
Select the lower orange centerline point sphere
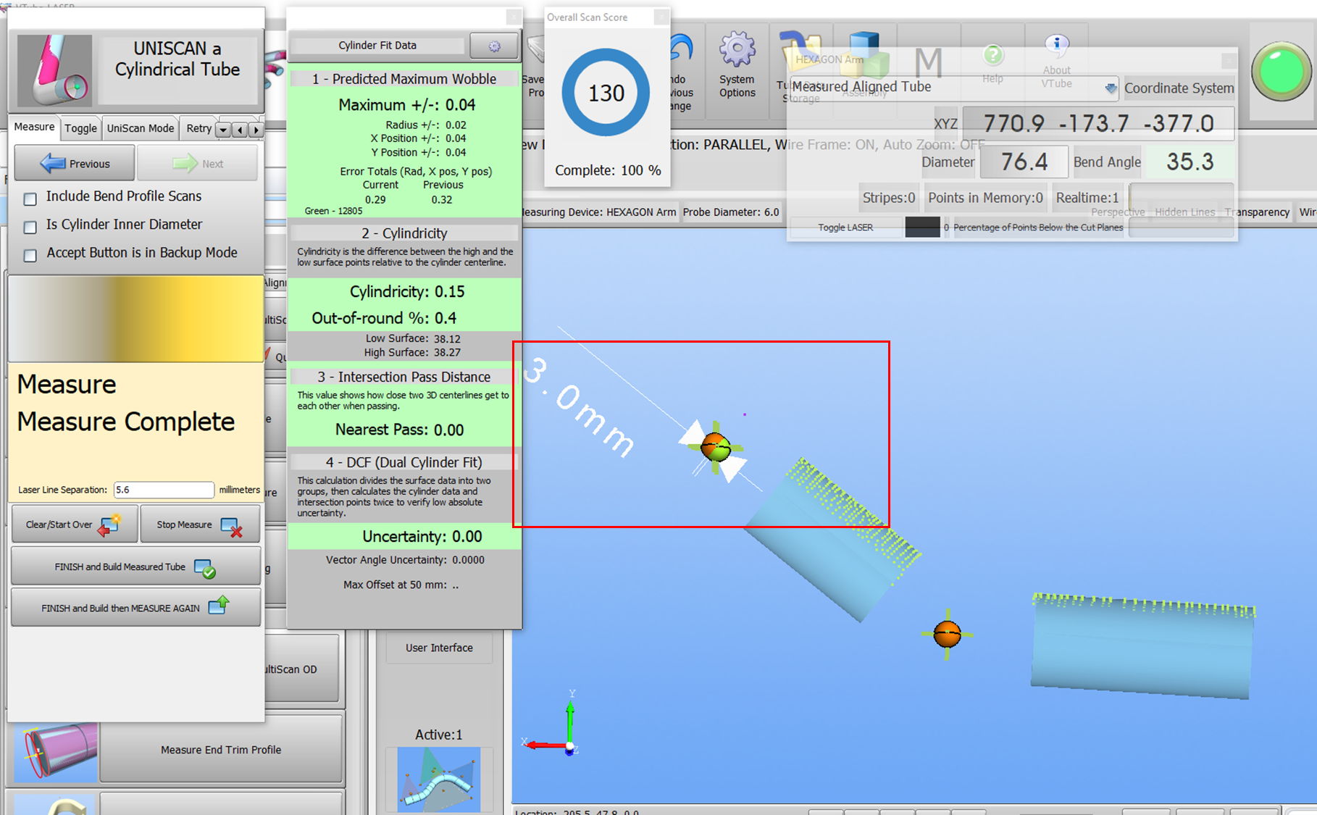pos(947,634)
